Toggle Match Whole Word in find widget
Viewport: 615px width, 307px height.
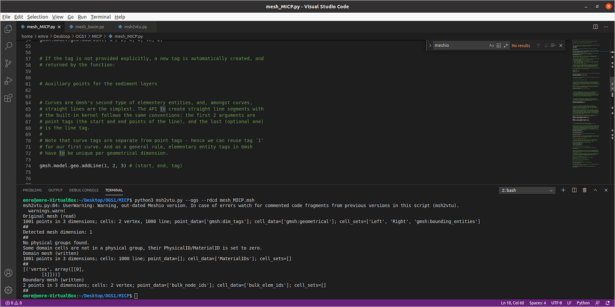pyautogui.click(x=498, y=46)
